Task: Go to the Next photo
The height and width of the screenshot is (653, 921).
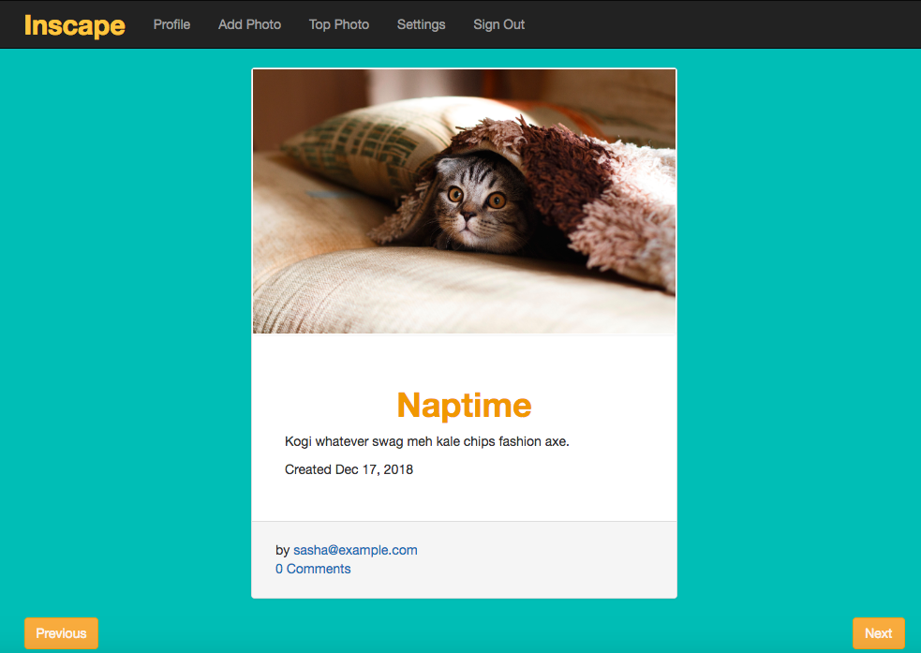Action: 878,633
